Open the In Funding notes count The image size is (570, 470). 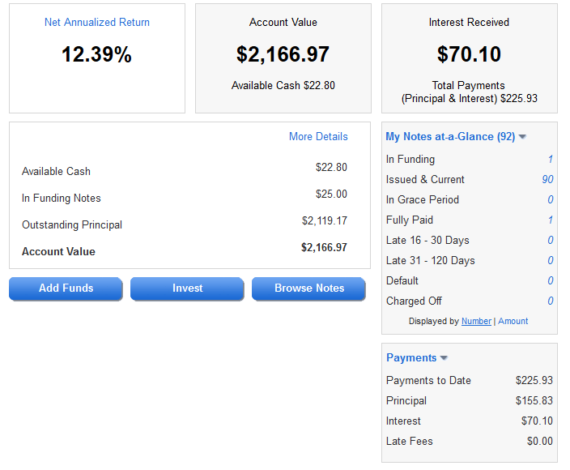pos(550,160)
